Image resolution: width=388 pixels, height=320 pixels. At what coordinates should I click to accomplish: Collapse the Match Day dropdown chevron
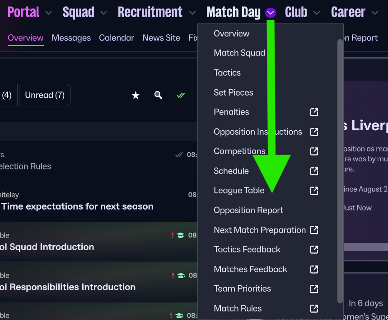(271, 13)
